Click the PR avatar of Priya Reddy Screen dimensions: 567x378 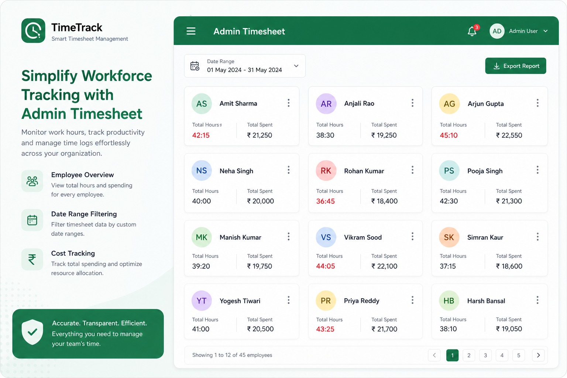pyautogui.click(x=326, y=301)
